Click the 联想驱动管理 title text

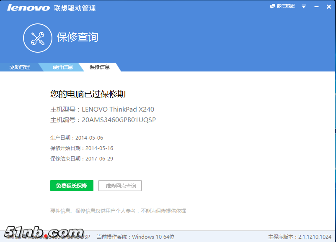75,8
